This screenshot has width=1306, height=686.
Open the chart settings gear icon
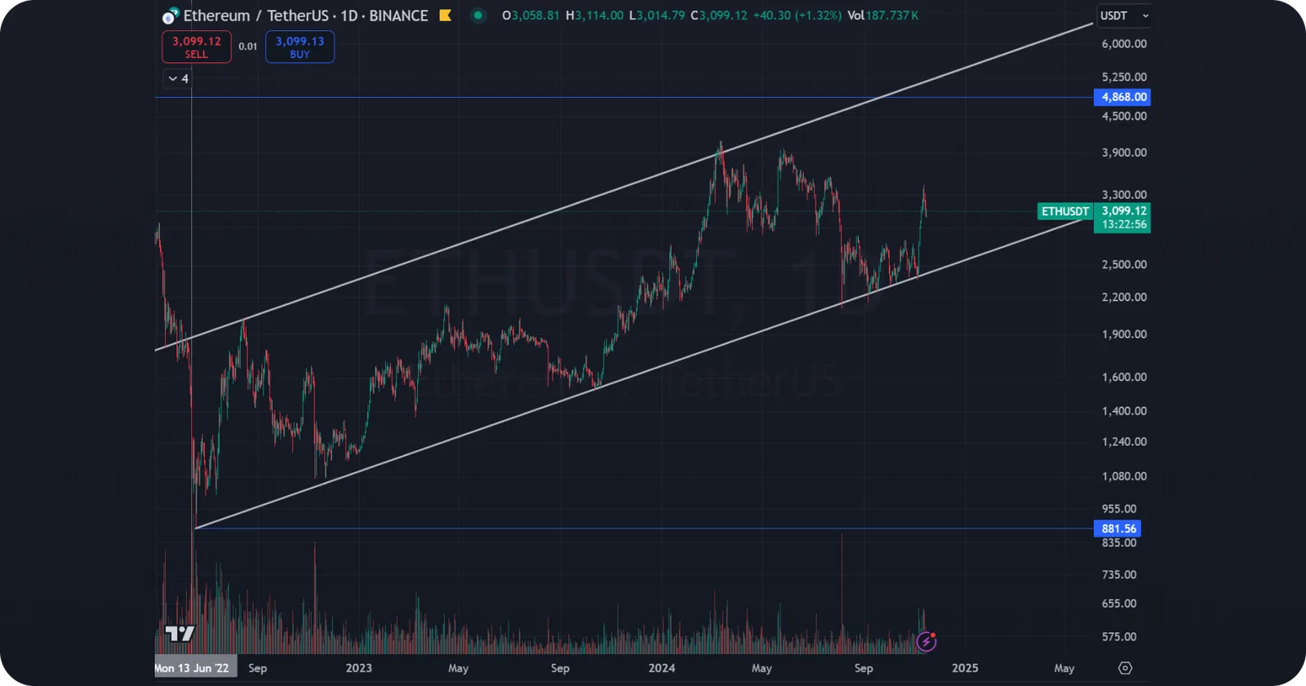pyautogui.click(x=1125, y=668)
